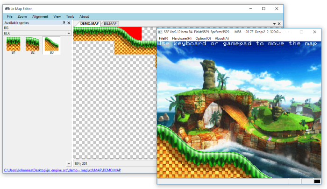
Task: Click the sprites panel scroll down arrow
Action: [69, 164]
